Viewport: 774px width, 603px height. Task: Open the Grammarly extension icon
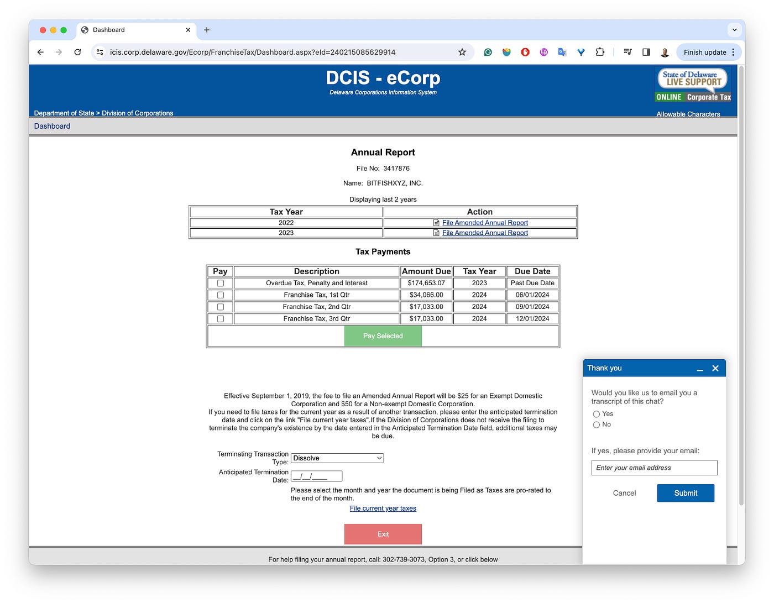coord(488,52)
